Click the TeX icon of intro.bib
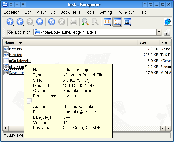Screen dimensions: 174x142 tap(6, 49)
